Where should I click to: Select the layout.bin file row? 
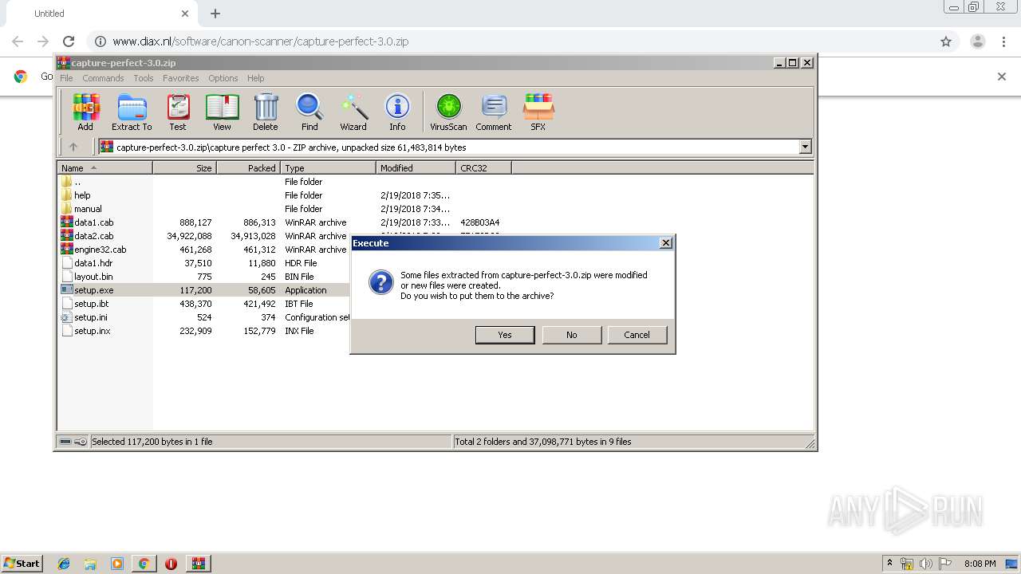pyautogui.click(x=204, y=277)
